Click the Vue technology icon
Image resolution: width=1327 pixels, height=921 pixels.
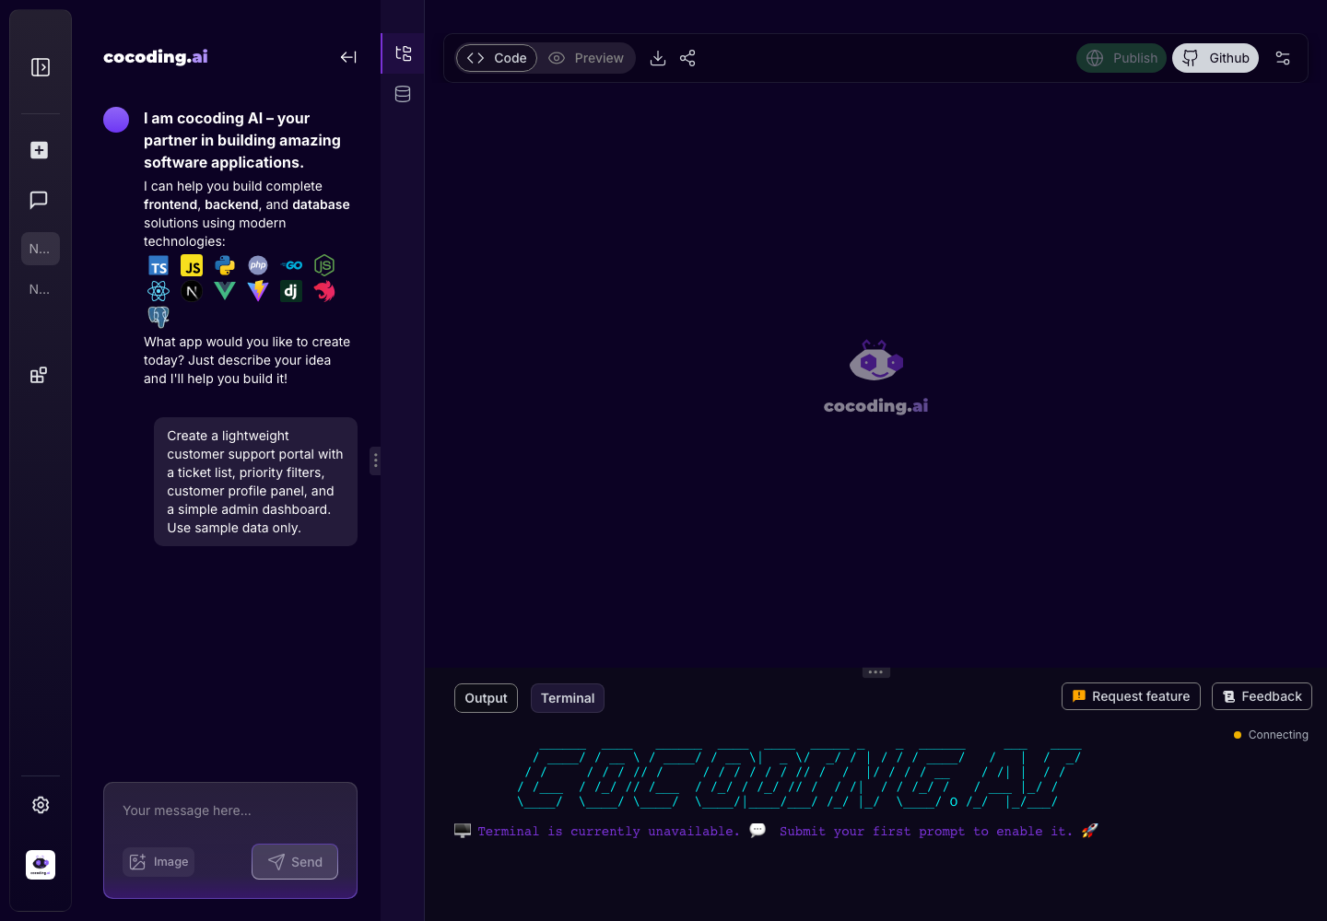pos(225,291)
